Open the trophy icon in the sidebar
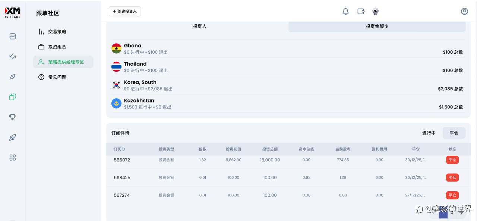The image size is (477, 221). point(12,117)
